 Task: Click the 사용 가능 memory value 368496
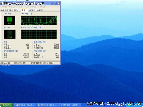coord(57,46)
